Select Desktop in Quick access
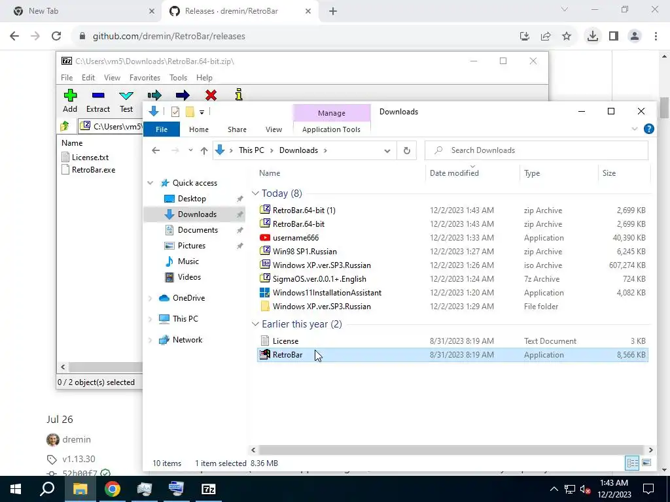The height and width of the screenshot is (502, 670). point(192,199)
